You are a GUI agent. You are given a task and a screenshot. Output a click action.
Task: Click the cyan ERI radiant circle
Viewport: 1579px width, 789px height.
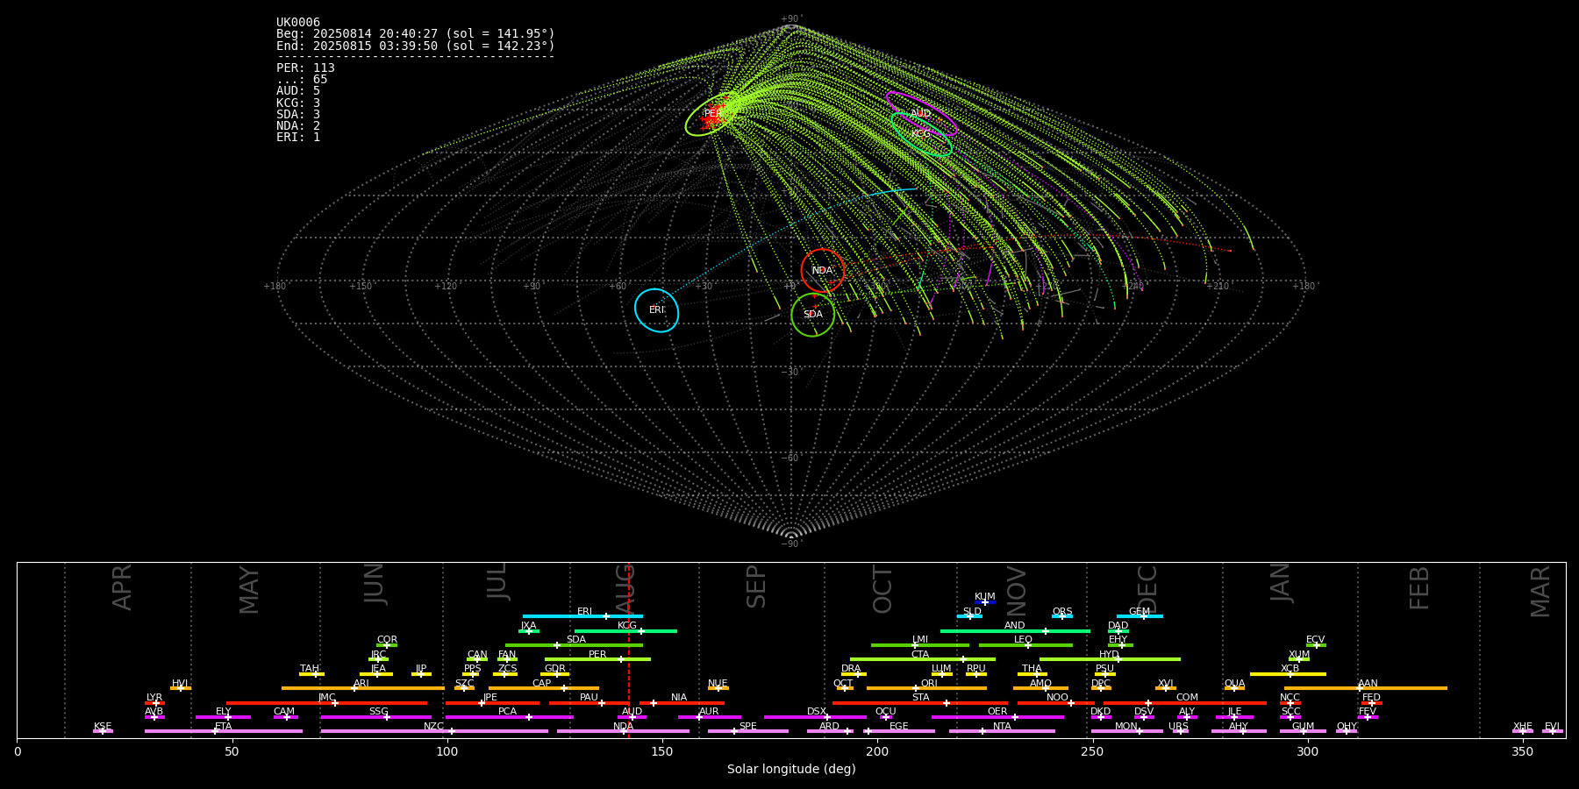tap(657, 310)
